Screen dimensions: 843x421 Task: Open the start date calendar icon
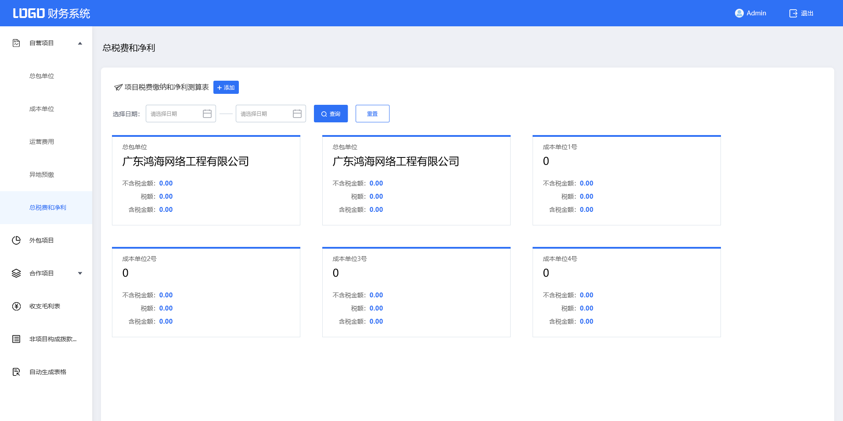pos(207,114)
